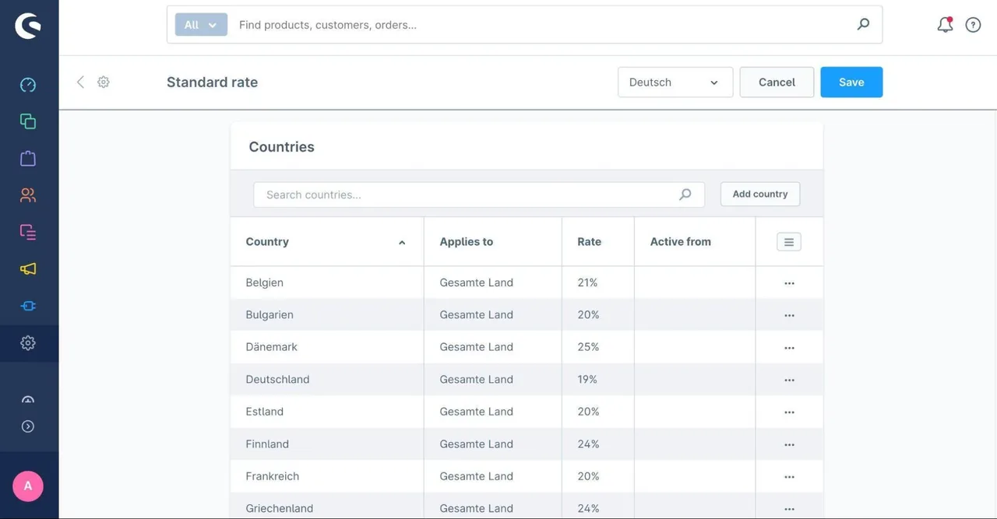Open the Content icon in sidebar
The height and width of the screenshot is (519, 997).
coord(28,232)
